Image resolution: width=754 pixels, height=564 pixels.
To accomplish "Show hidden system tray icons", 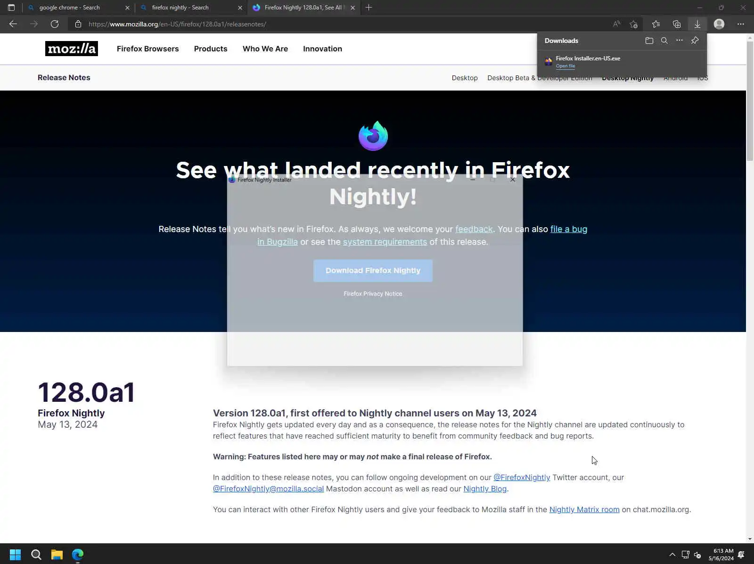I will coord(672,555).
